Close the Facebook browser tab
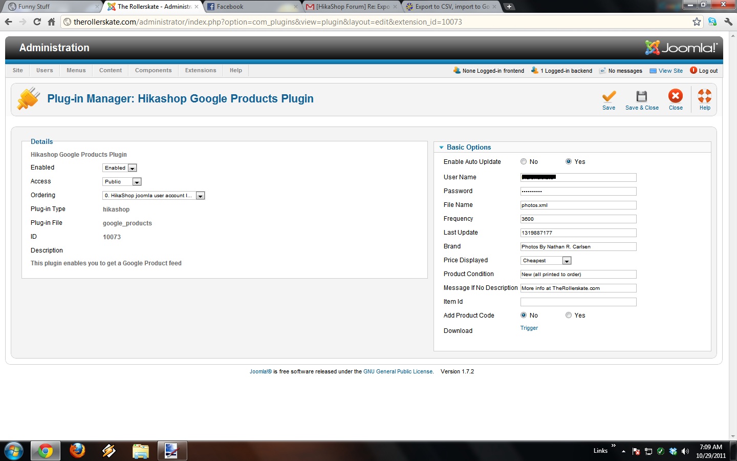The width and height of the screenshot is (737, 461). (x=295, y=7)
